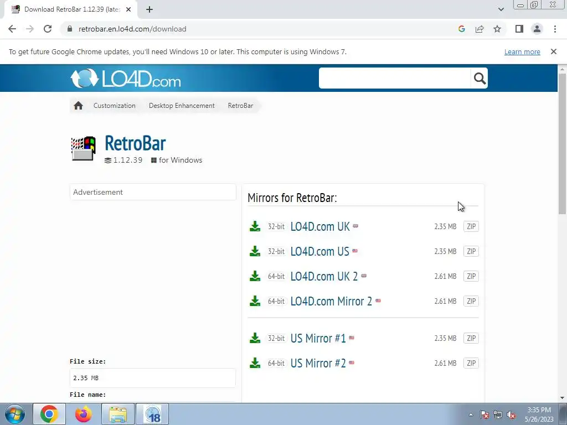Click download icon beside LO4D.com UK
The image size is (567, 425).
coord(255,226)
